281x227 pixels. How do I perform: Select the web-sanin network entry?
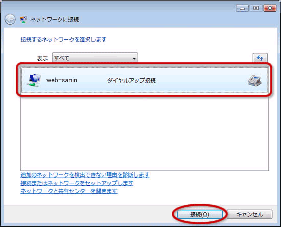coord(145,80)
